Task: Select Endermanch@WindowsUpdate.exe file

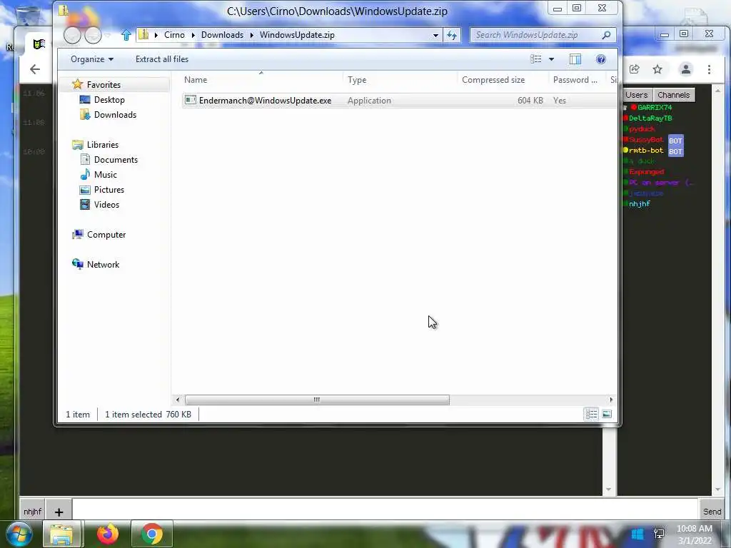Action: point(266,101)
